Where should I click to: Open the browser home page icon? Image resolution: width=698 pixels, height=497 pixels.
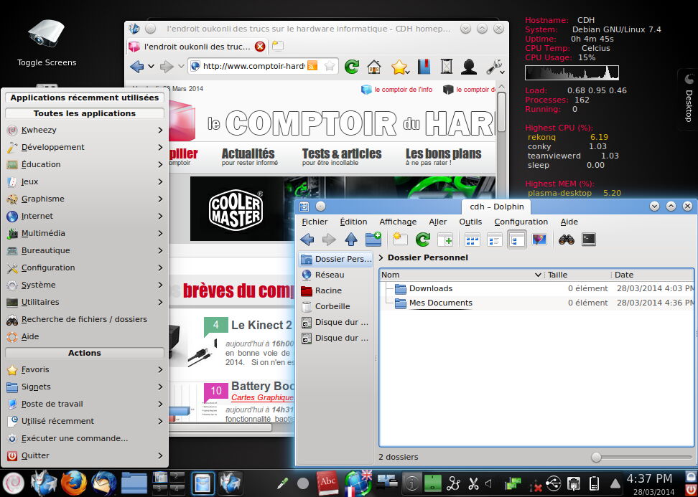(x=373, y=66)
